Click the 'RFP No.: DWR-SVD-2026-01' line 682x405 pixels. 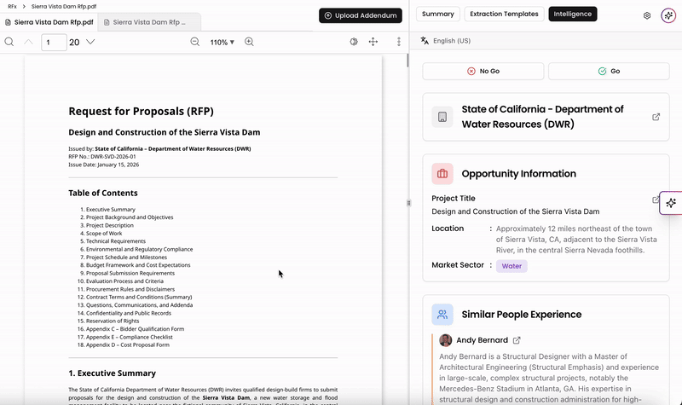(x=102, y=157)
